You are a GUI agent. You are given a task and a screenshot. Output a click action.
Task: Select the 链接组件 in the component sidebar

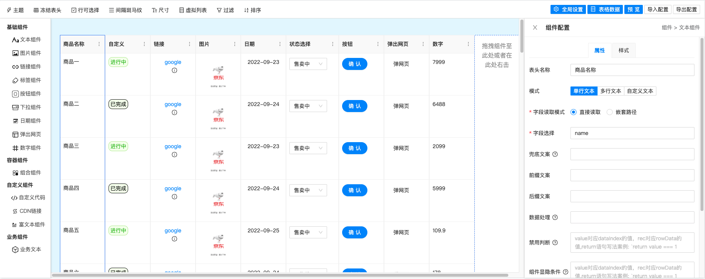[26, 67]
